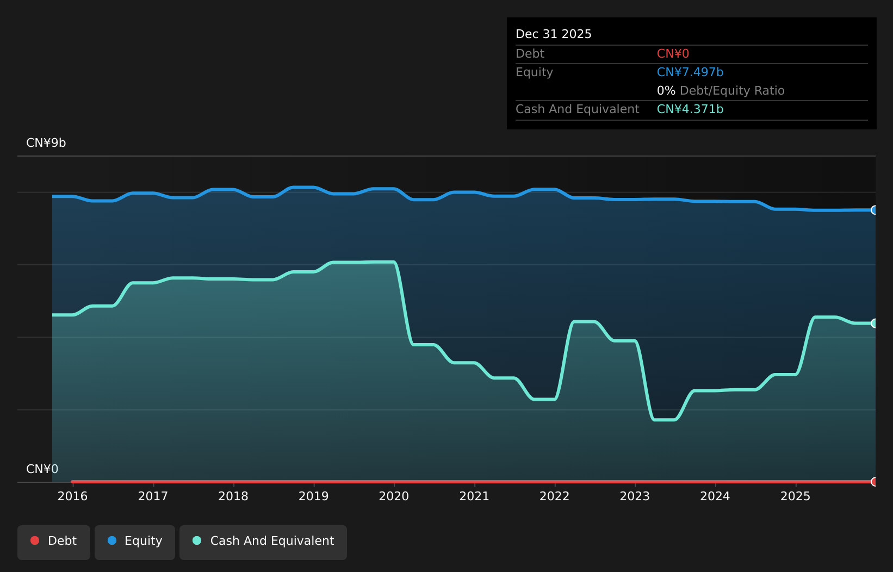Click the blue Equity legend dot

click(x=112, y=540)
